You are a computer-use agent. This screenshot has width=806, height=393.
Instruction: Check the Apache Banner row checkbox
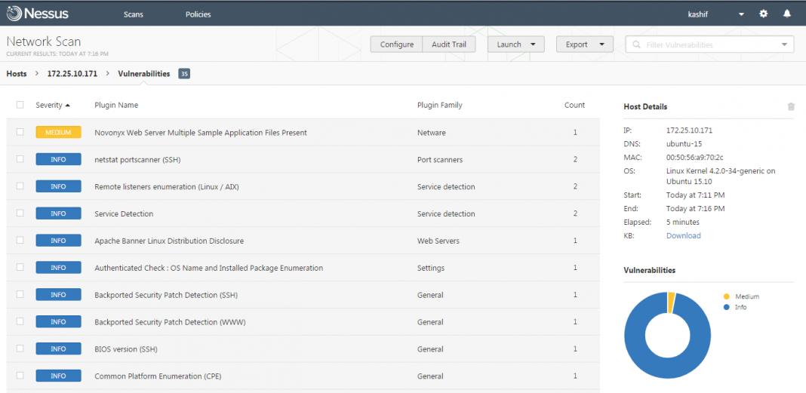pos(20,241)
